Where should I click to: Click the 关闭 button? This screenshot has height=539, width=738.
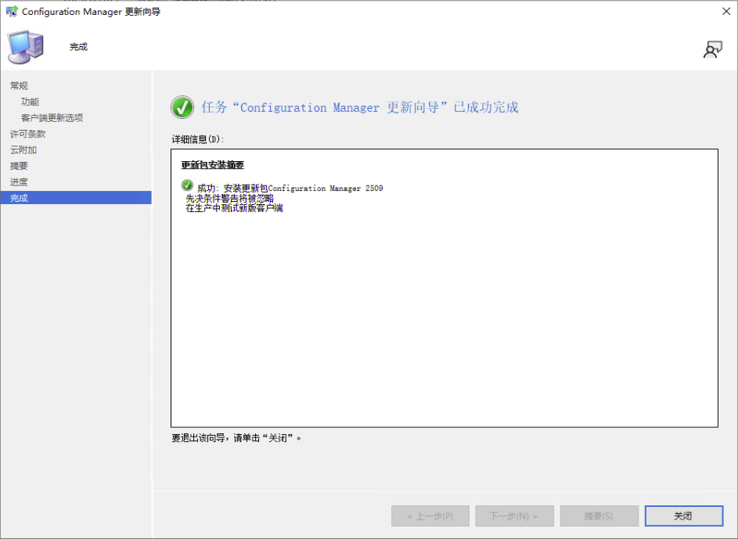[x=683, y=516]
